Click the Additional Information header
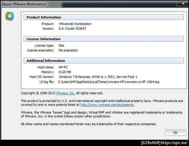The height and width of the screenshot is (146, 189). pyautogui.click(x=104, y=61)
